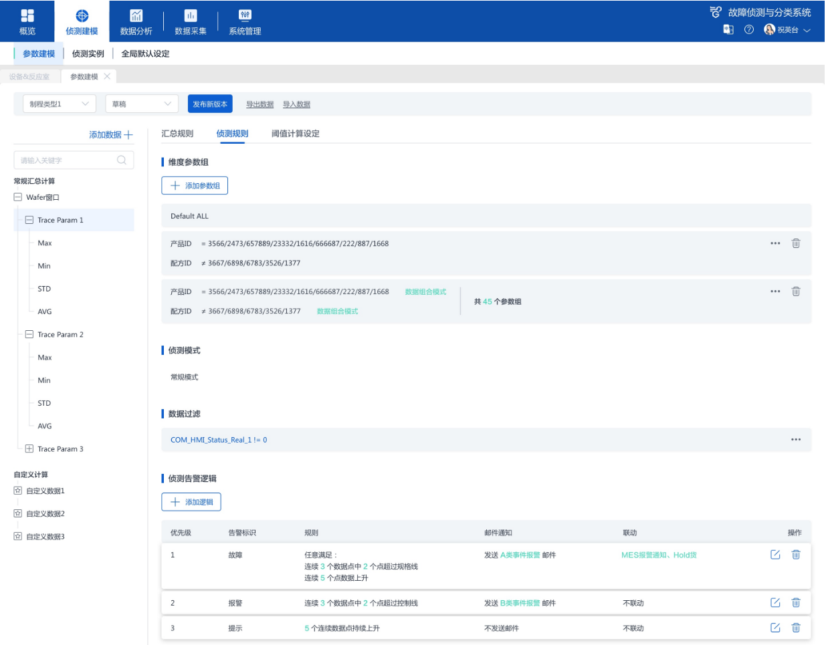Click the keyword search input field
This screenshot has width=826, height=645.
click(x=67, y=160)
